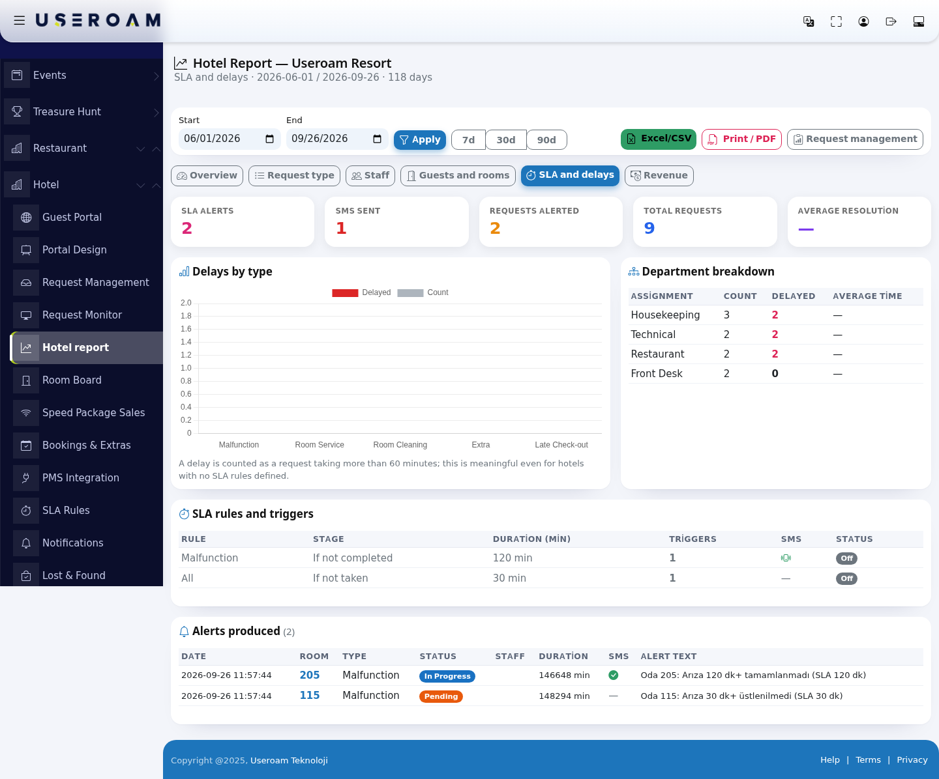Viewport: 939px width, 779px height.
Task: Click the SLA Rules stopwatch icon
Action: point(26,511)
